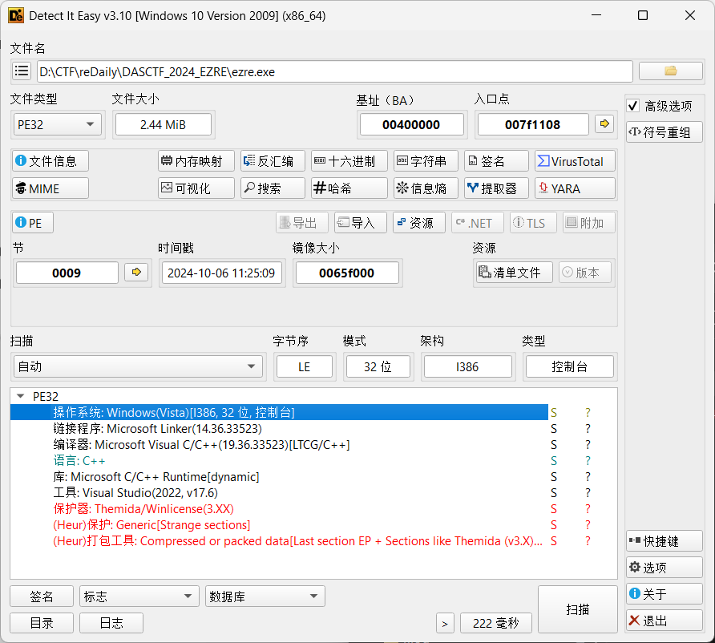
Task: Select 保护器 Themida/Winlicense row
Action: tap(279, 509)
